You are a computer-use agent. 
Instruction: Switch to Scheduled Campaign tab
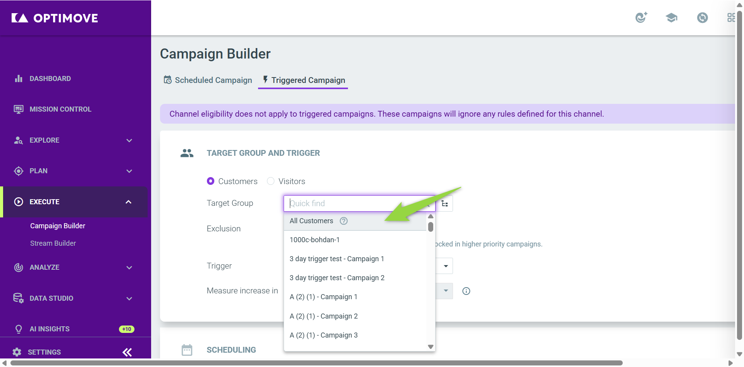[x=208, y=80]
